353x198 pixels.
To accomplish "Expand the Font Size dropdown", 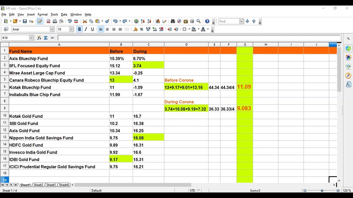I will click(71, 29).
